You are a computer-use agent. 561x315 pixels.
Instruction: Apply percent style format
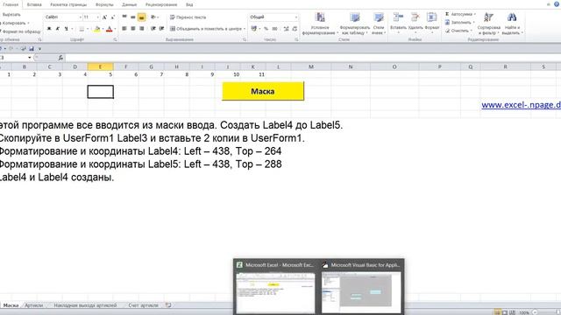266,29
